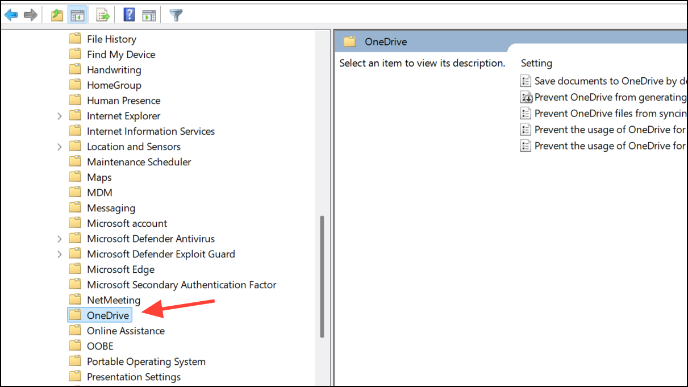
Task: Click OneDrive title in details header
Action: tap(386, 41)
